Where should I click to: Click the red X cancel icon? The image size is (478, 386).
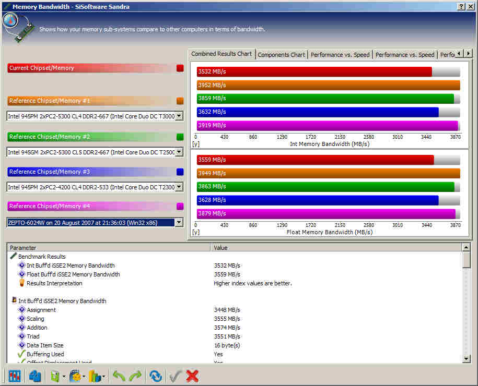192,376
